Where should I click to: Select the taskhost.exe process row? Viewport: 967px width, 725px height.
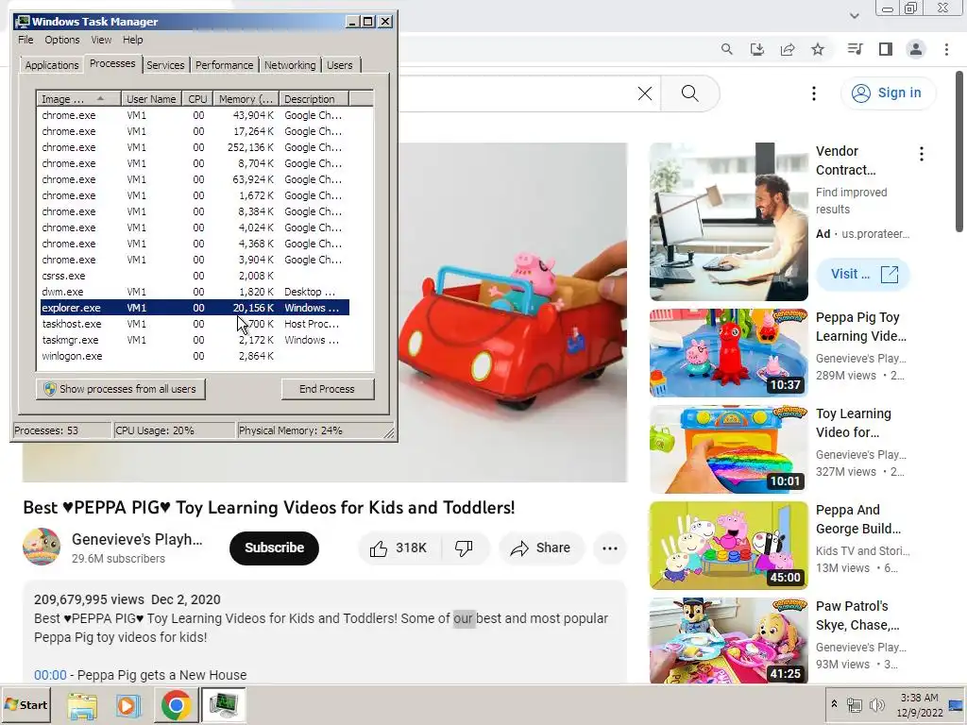(195, 324)
